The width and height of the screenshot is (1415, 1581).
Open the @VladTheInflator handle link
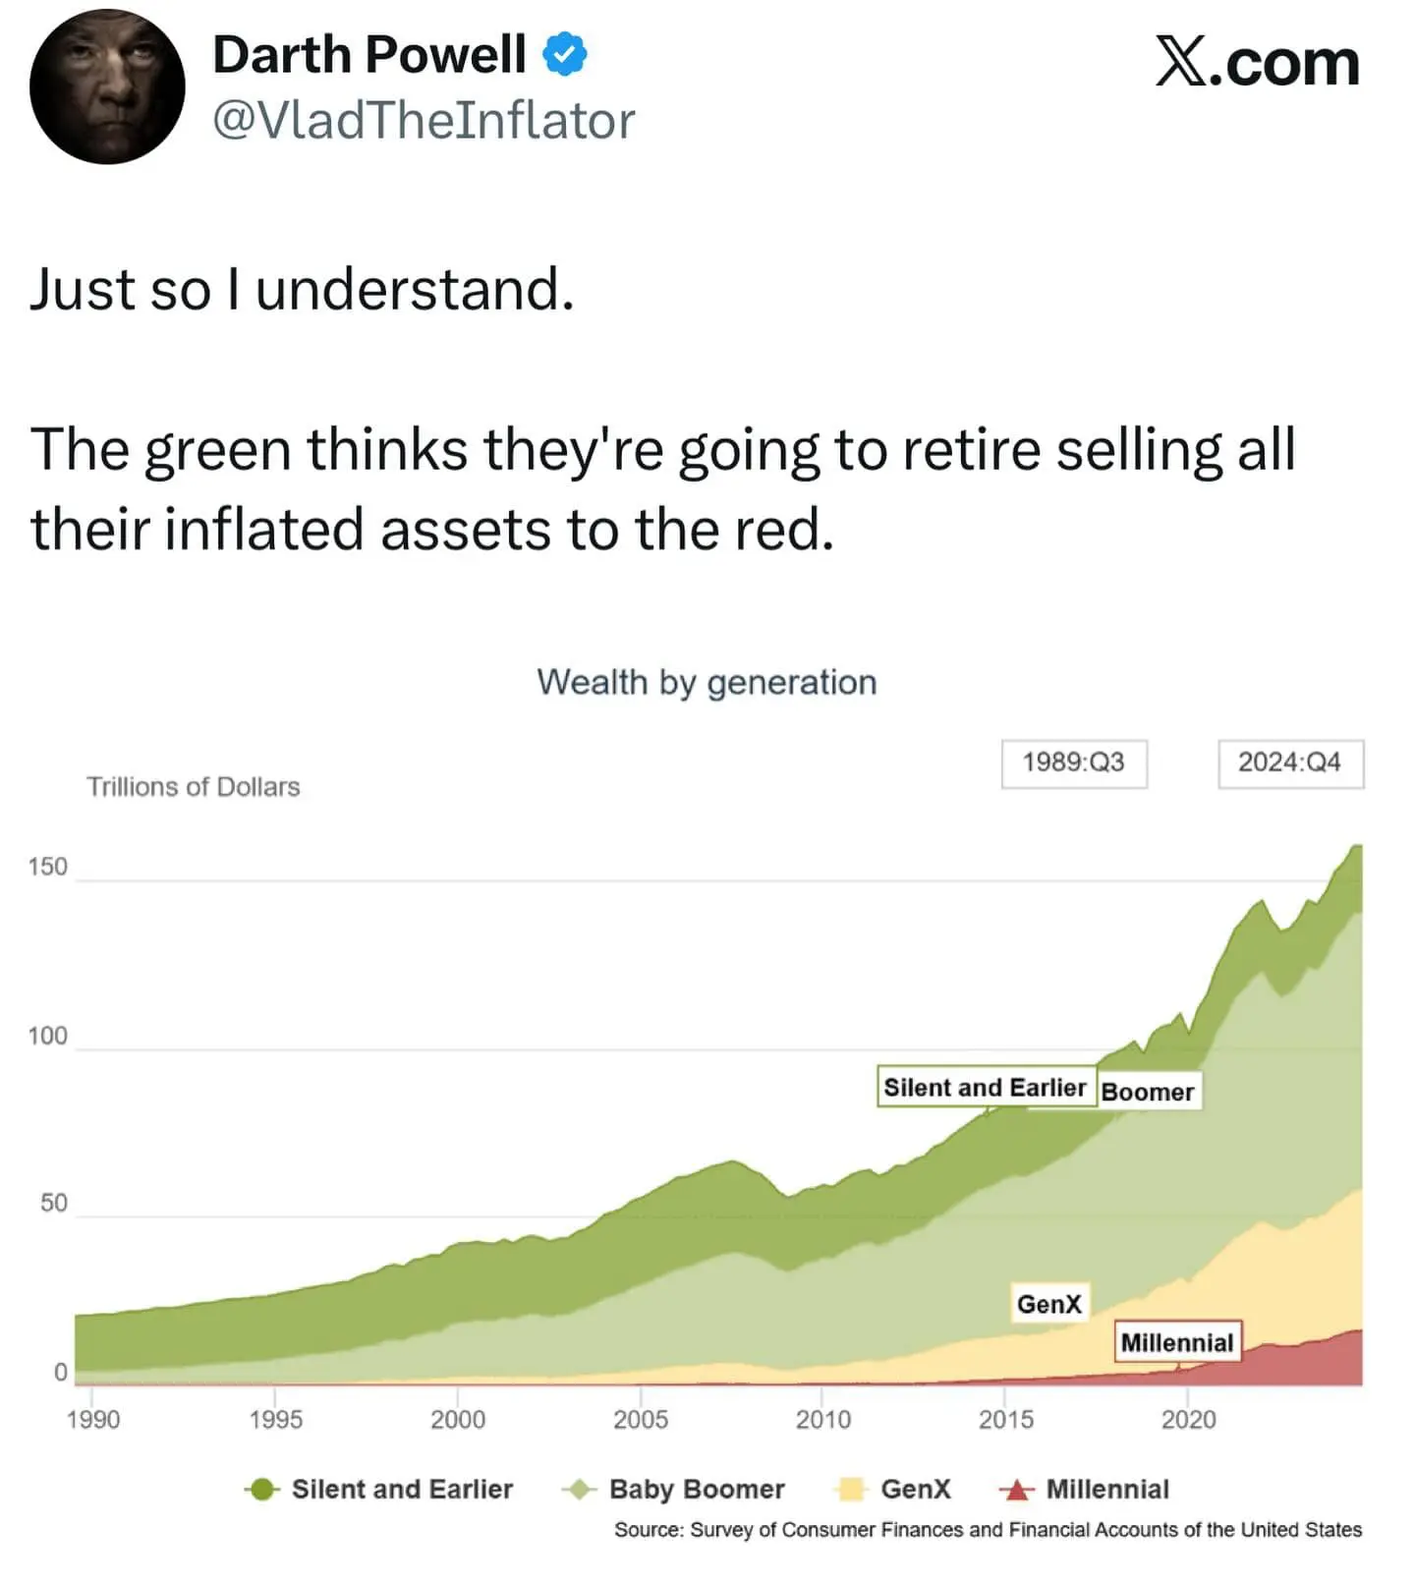coord(424,121)
